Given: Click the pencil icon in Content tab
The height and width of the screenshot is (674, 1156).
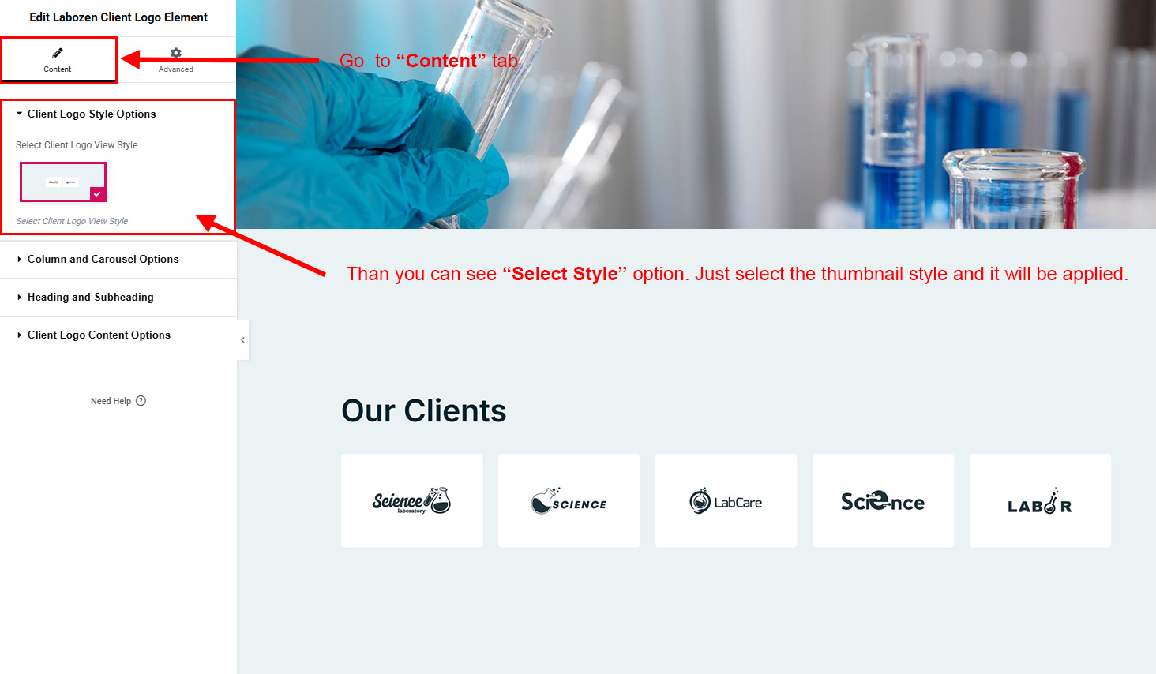Looking at the screenshot, I should tap(57, 53).
